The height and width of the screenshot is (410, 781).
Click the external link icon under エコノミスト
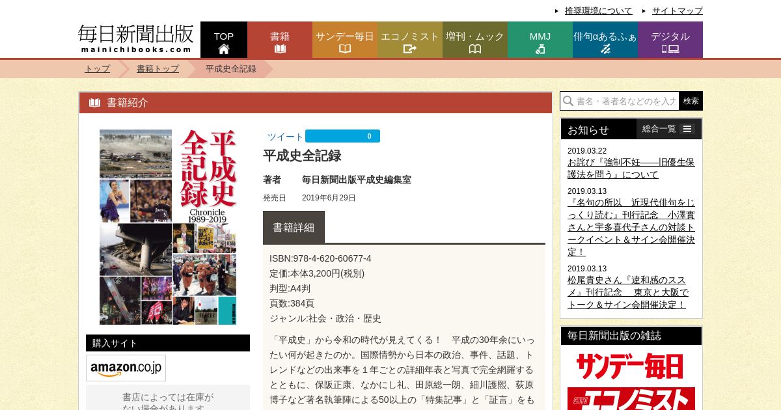[410, 49]
